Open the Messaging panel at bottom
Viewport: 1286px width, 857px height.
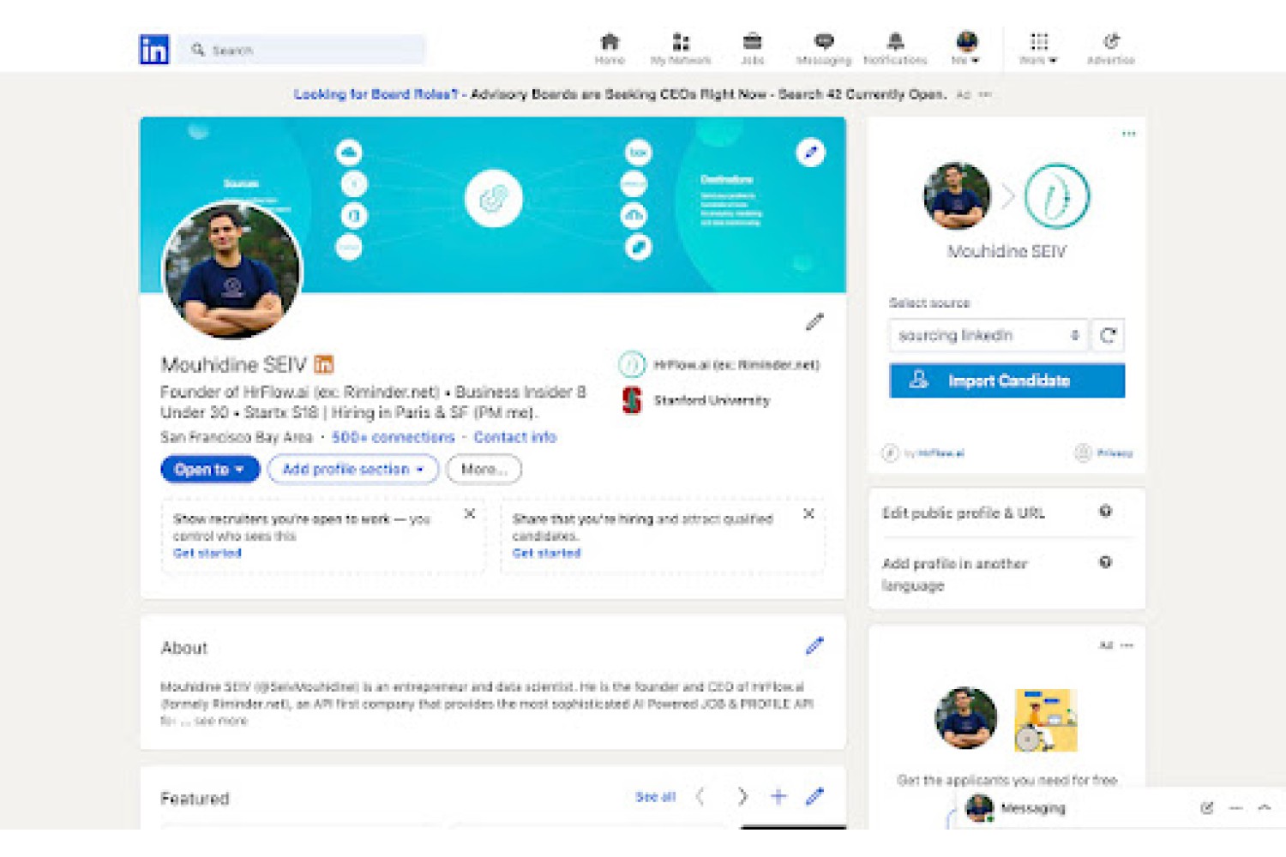[x=1033, y=808]
